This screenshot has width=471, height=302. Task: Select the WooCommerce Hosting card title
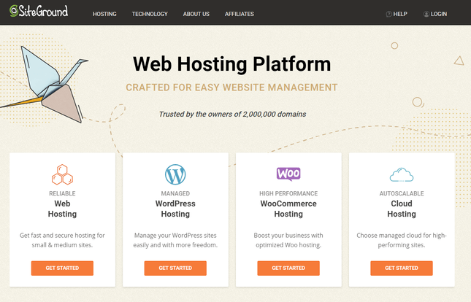[288, 209]
